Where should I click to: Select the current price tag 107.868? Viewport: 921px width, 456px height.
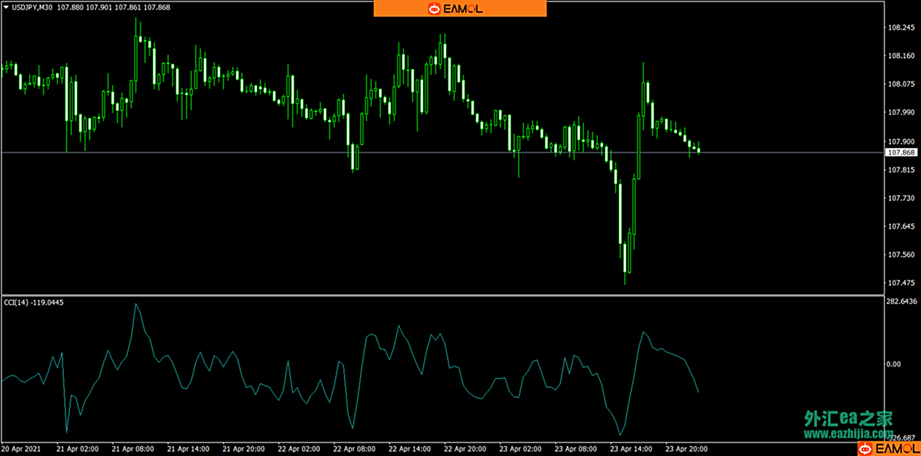click(900, 153)
